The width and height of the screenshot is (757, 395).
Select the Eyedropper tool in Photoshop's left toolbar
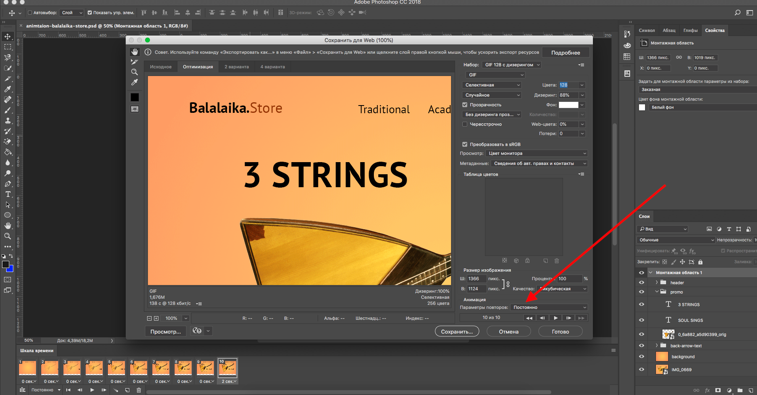pos(8,89)
